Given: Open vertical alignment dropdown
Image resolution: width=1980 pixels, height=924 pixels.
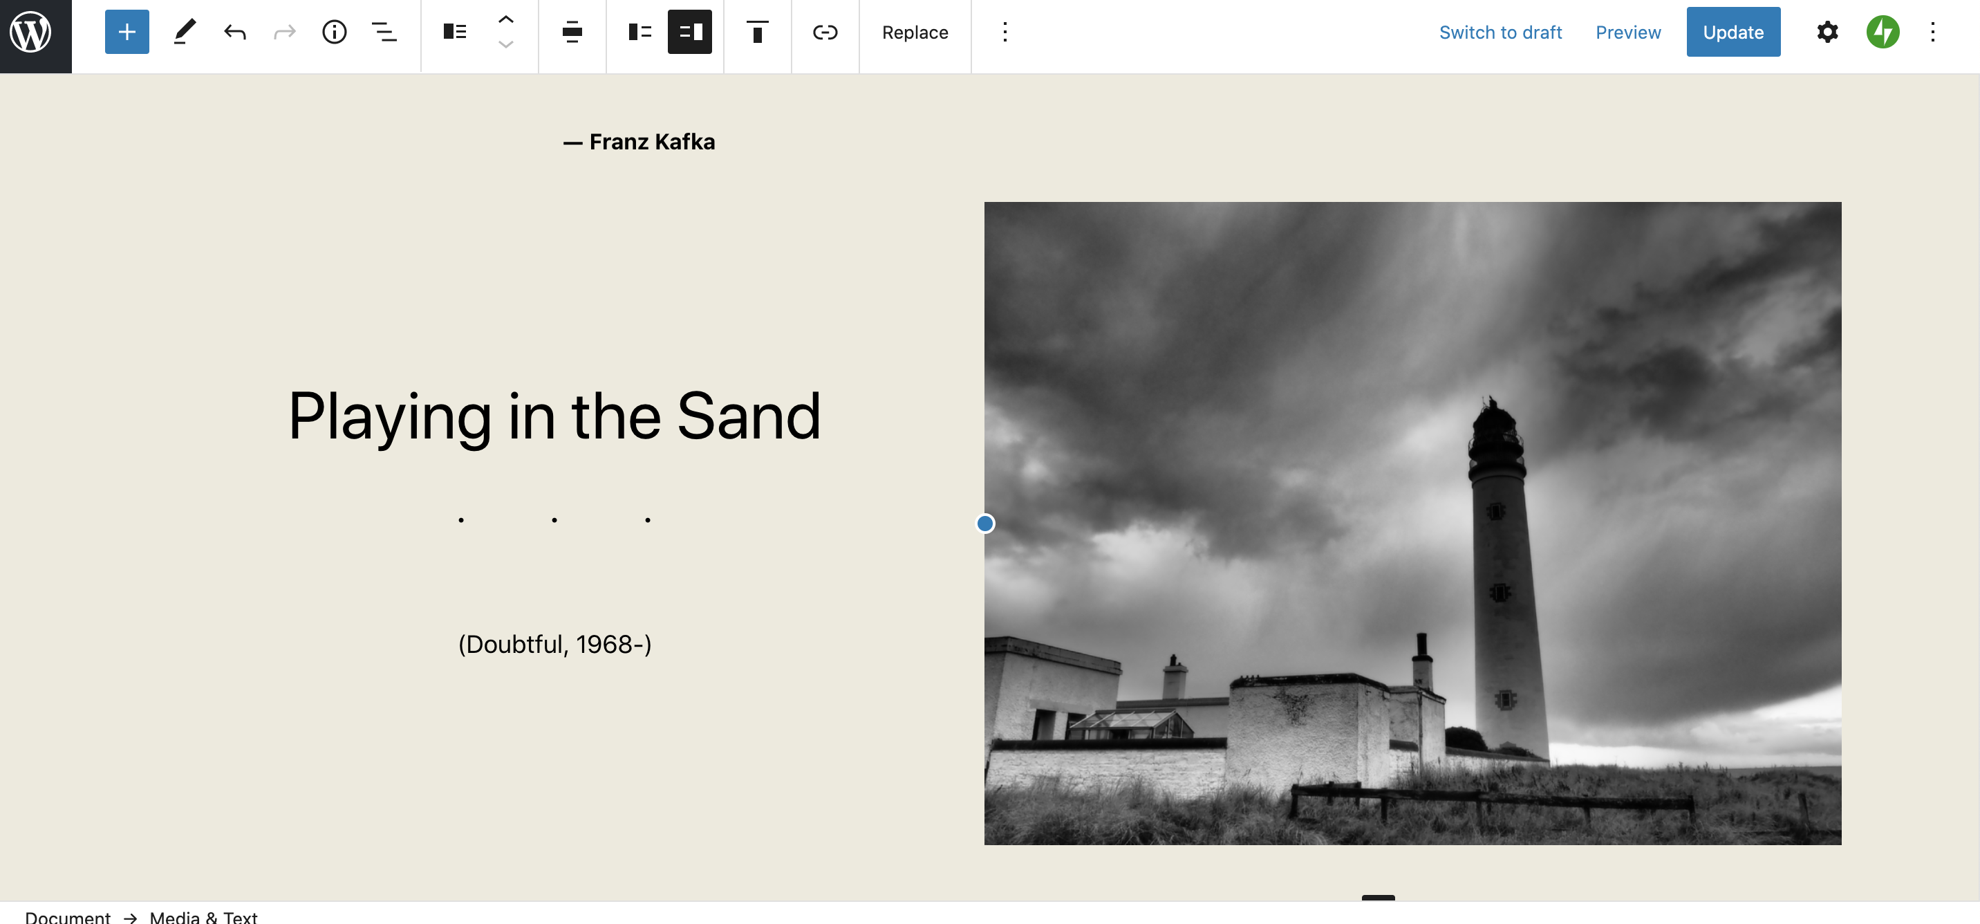Looking at the screenshot, I should coord(757,33).
